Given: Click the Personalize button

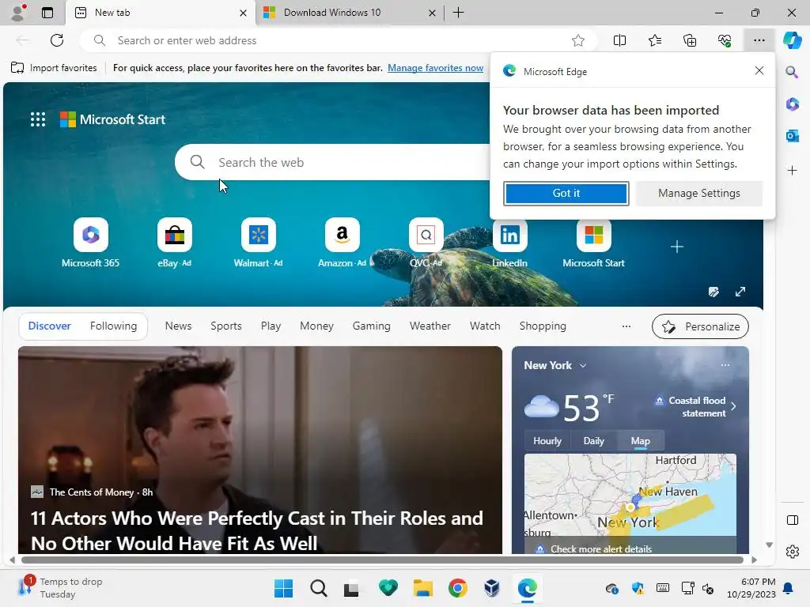Looking at the screenshot, I should click(700, 326).
